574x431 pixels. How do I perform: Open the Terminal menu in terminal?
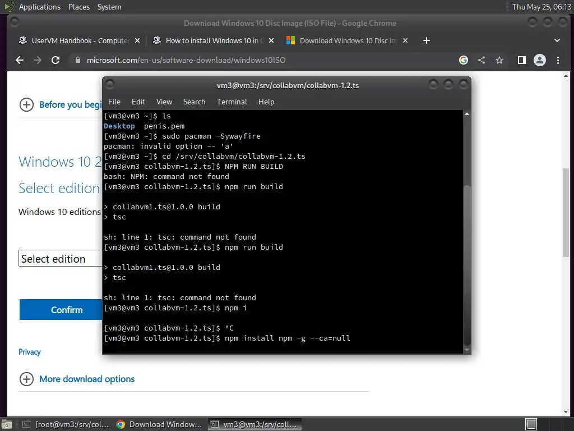pyautogui.click(x=232, y=102)
